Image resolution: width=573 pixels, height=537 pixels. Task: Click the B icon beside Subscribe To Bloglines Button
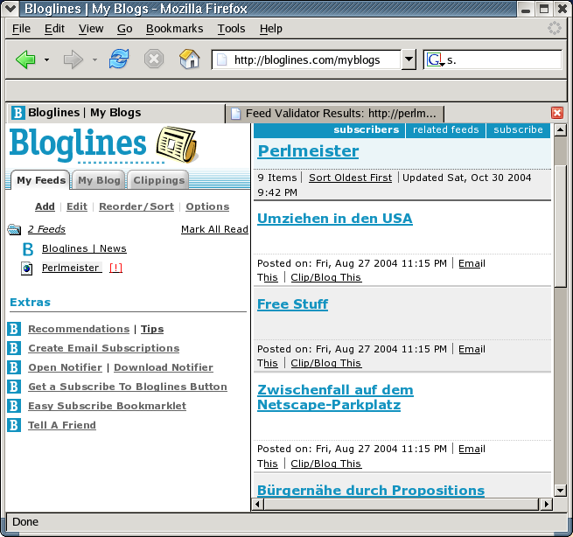pyautogui.click(x=14, y=387)
